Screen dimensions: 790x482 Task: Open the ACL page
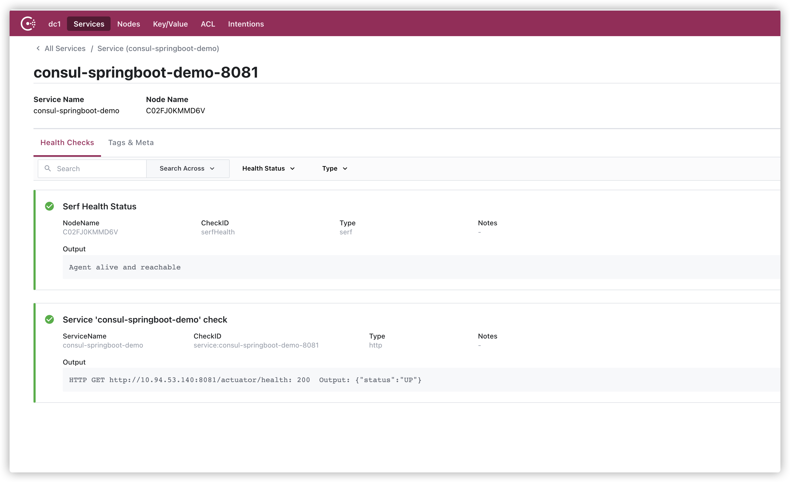pyautogui.click(x=208, y=24)
